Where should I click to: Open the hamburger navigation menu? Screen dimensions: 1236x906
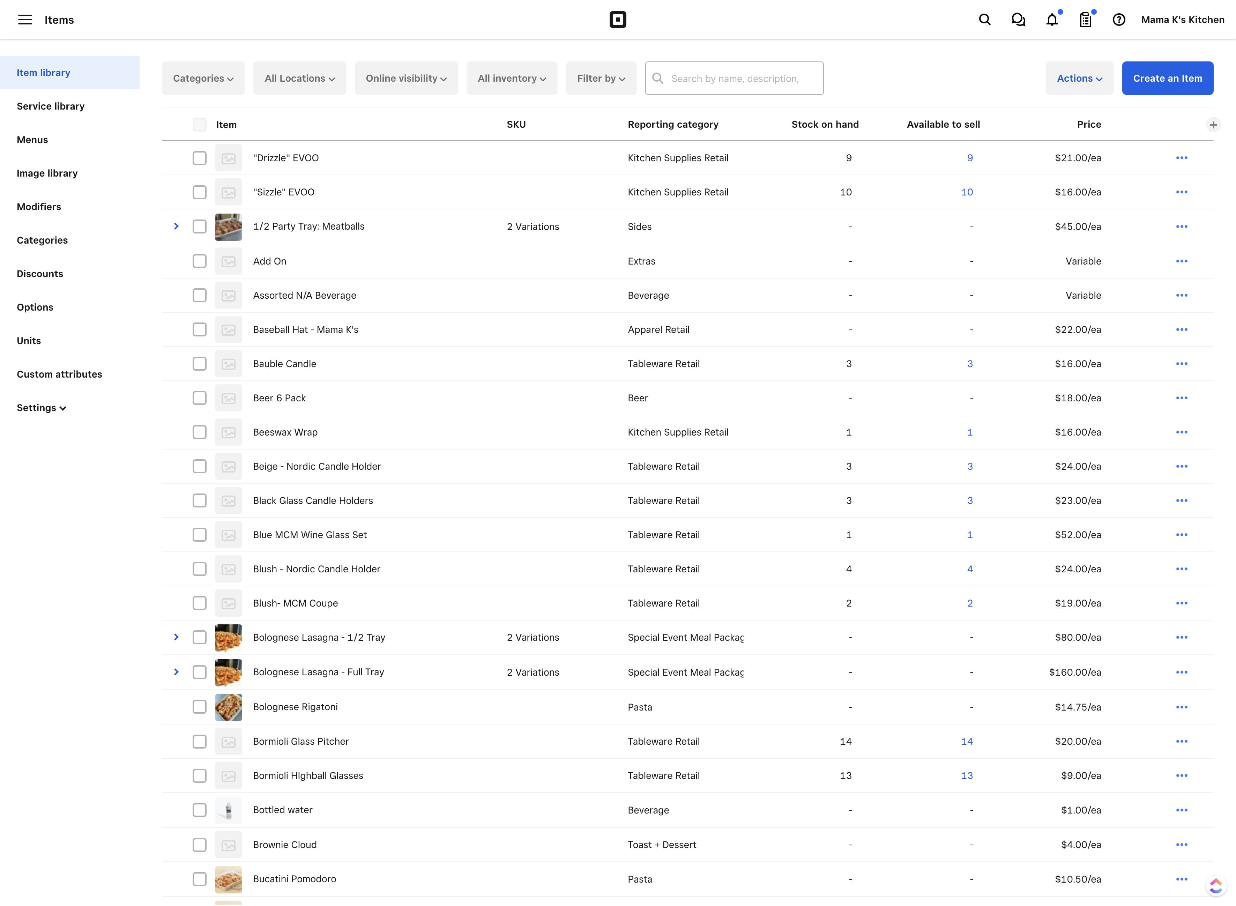point(25,20)
